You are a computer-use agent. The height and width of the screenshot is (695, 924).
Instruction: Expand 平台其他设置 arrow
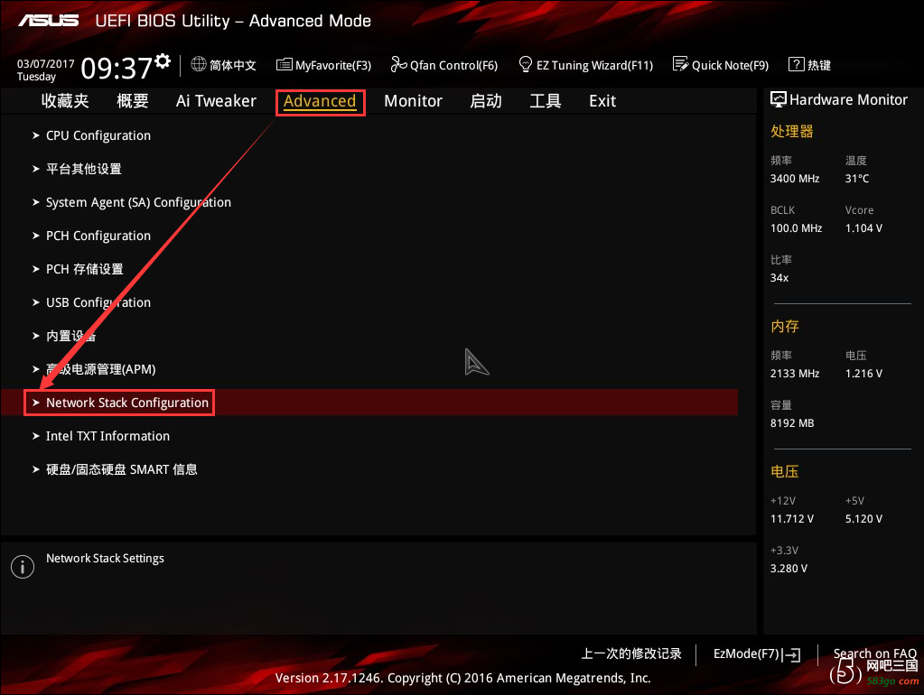tap(36, 169)
